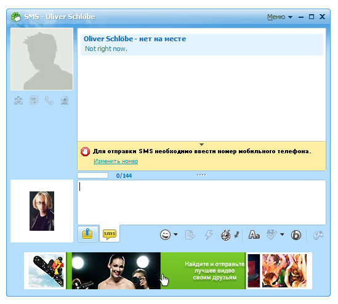The image size is (338, 304).
Task: Click the tZers animated character icon
Action: (x=226, y=235)
